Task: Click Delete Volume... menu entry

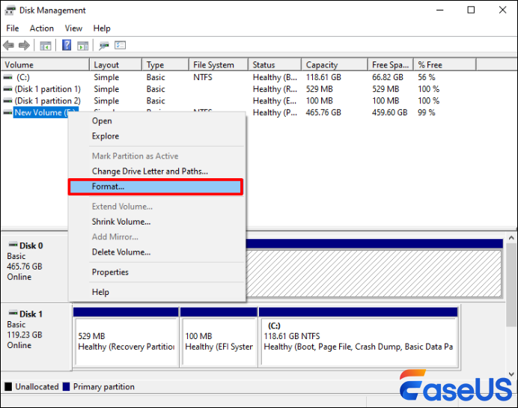Action: pos(121,252)
